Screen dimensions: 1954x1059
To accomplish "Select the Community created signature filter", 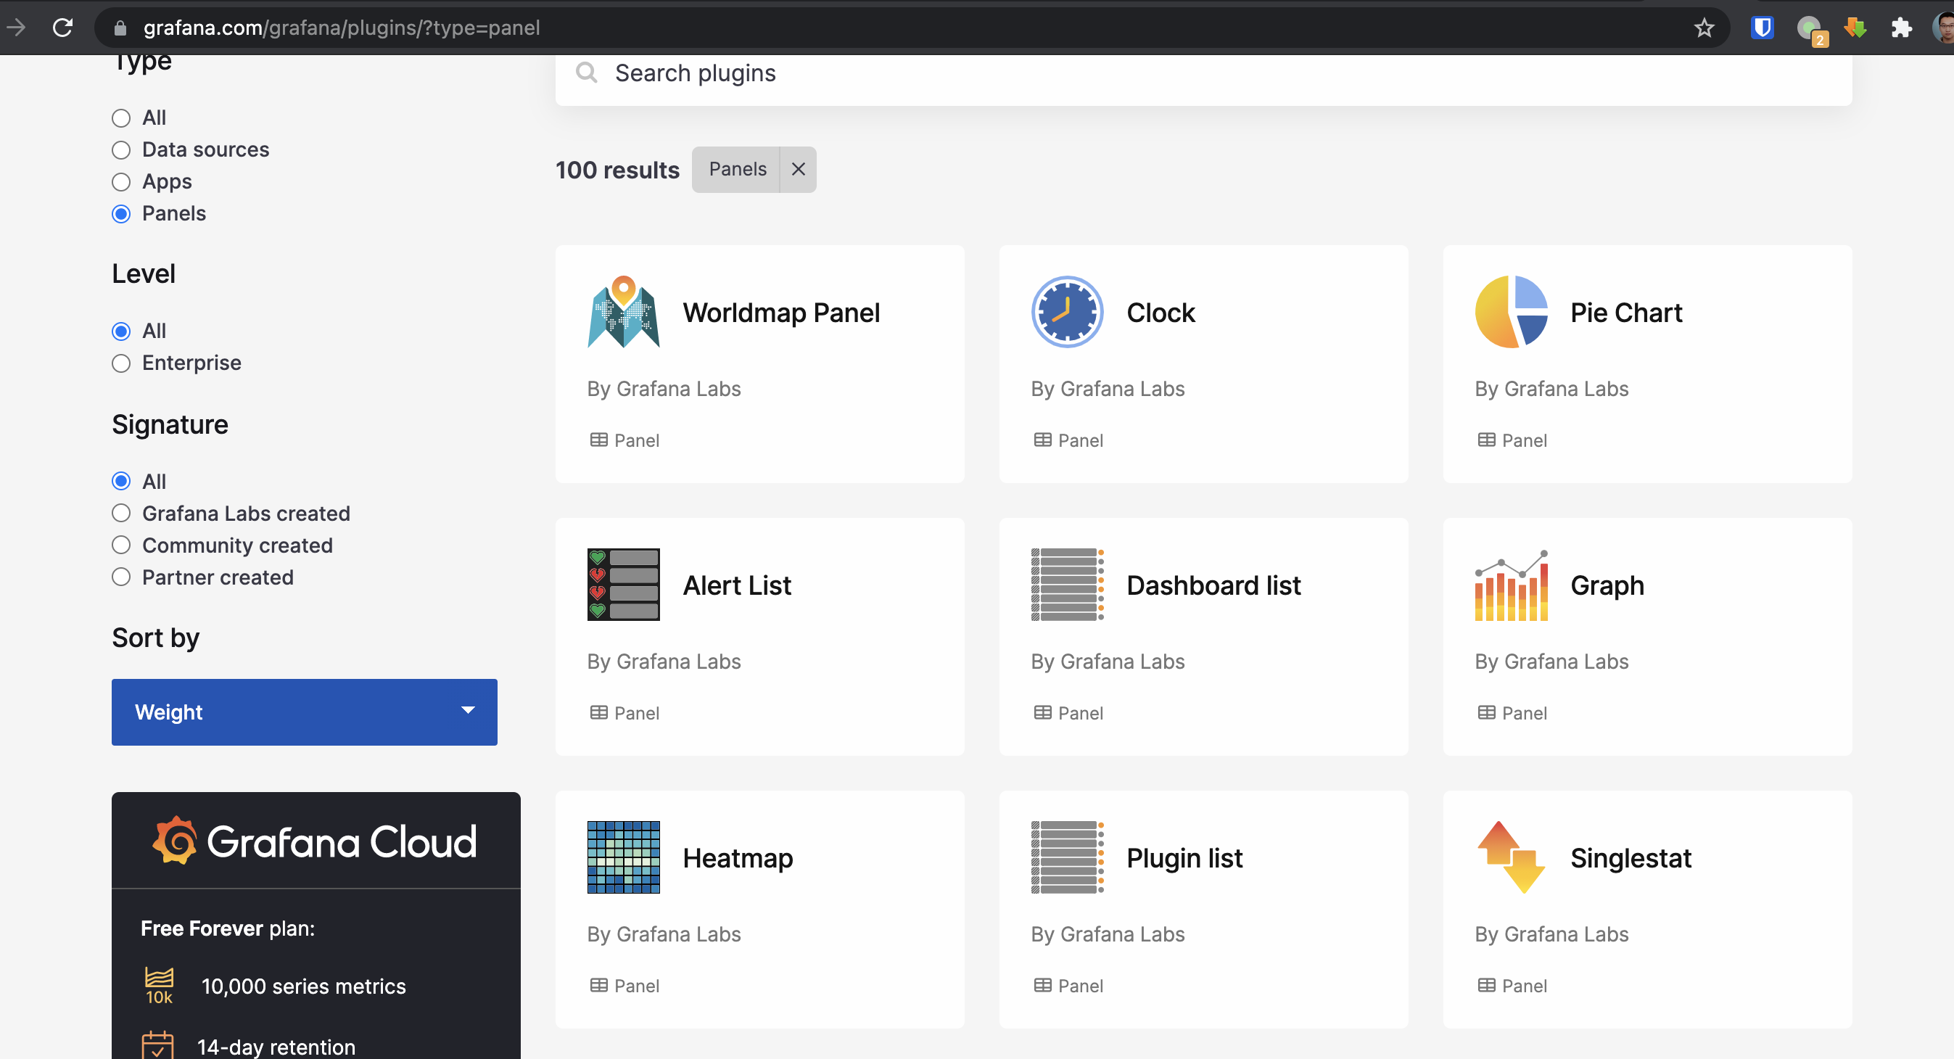I will tap(121, 545).
